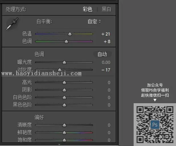Click the 色温 value field +21
This screenshot has width=176, height=146.
[105, 34]
